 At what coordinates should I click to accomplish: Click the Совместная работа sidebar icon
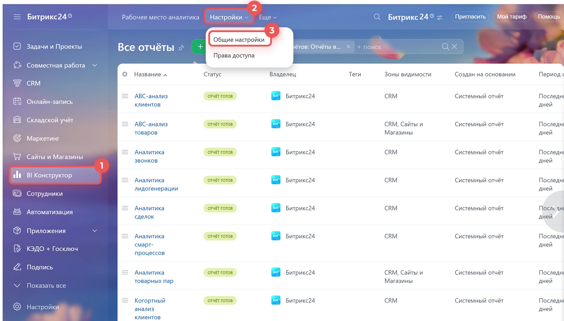coord(17,65)
